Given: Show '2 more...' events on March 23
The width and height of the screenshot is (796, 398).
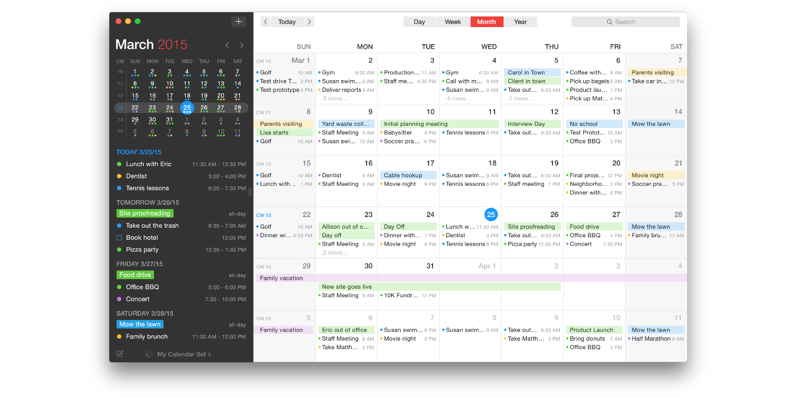Looking at the screenshot, I should point(335,253).
